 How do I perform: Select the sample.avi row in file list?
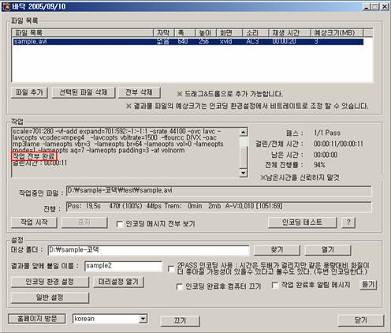pyautogui.click(x=188, y=42)
